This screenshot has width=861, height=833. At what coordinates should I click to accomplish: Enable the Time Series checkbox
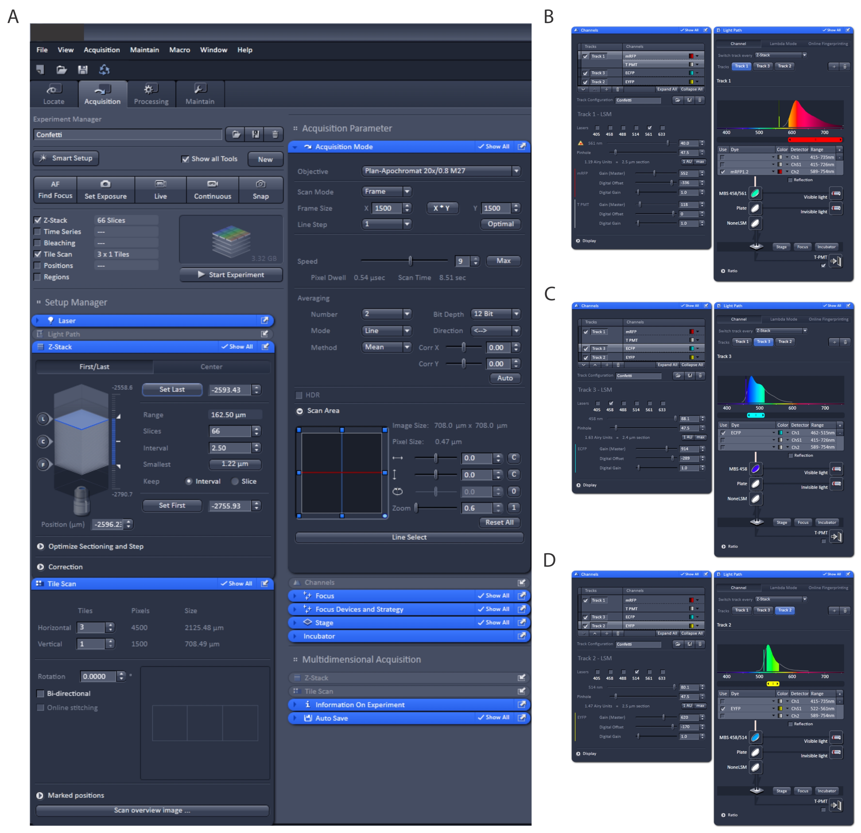point(38,232)
